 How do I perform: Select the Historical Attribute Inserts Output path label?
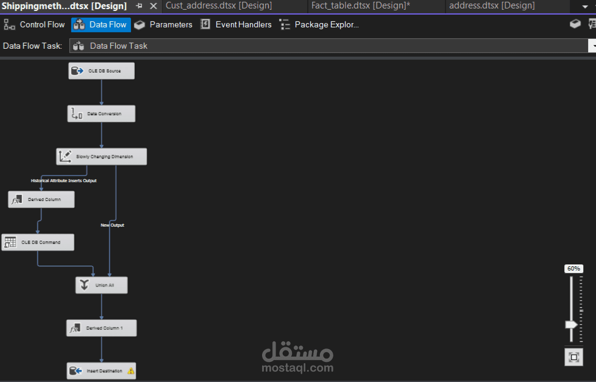click(64, 180)
